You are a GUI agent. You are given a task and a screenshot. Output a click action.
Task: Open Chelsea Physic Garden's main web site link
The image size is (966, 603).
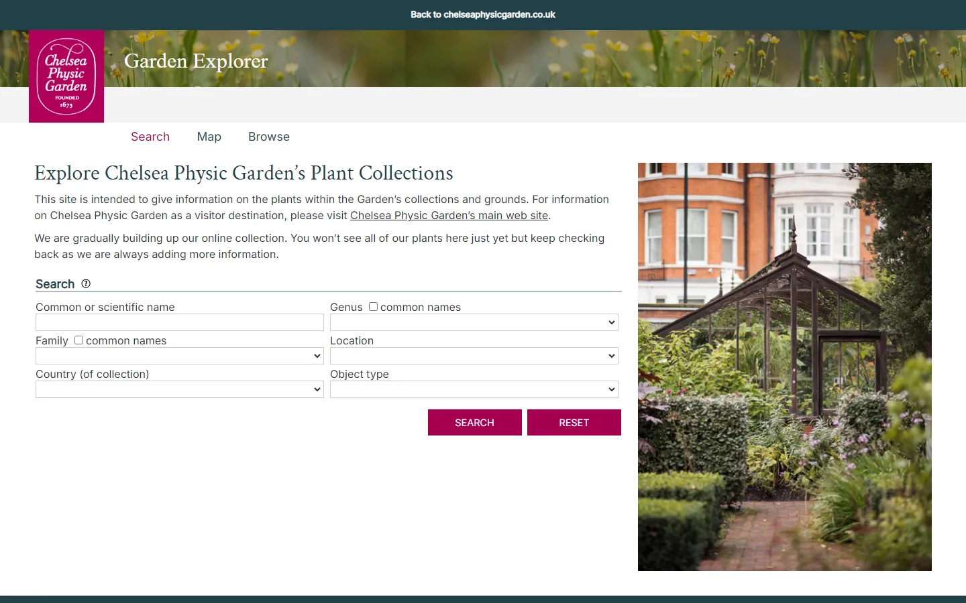click(449, 216)
